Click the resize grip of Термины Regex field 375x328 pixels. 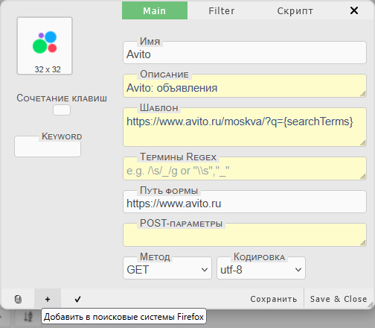point(363,177)
